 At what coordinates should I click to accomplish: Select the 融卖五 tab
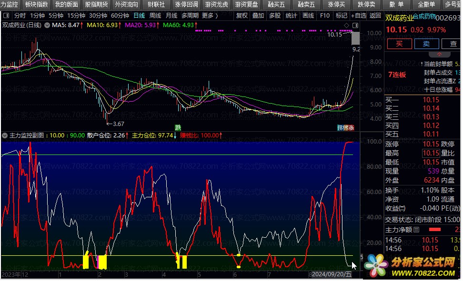pyautogui.click(x=306, y=4)
